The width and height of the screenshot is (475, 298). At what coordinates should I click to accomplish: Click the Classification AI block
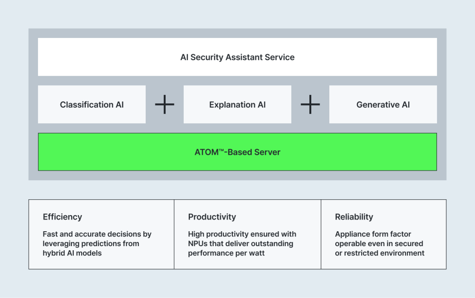click(92, 105)
